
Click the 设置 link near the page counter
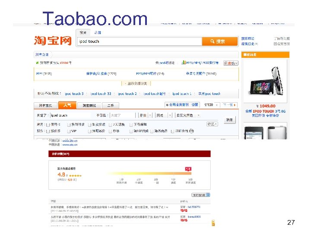click(x=195, y=104)
